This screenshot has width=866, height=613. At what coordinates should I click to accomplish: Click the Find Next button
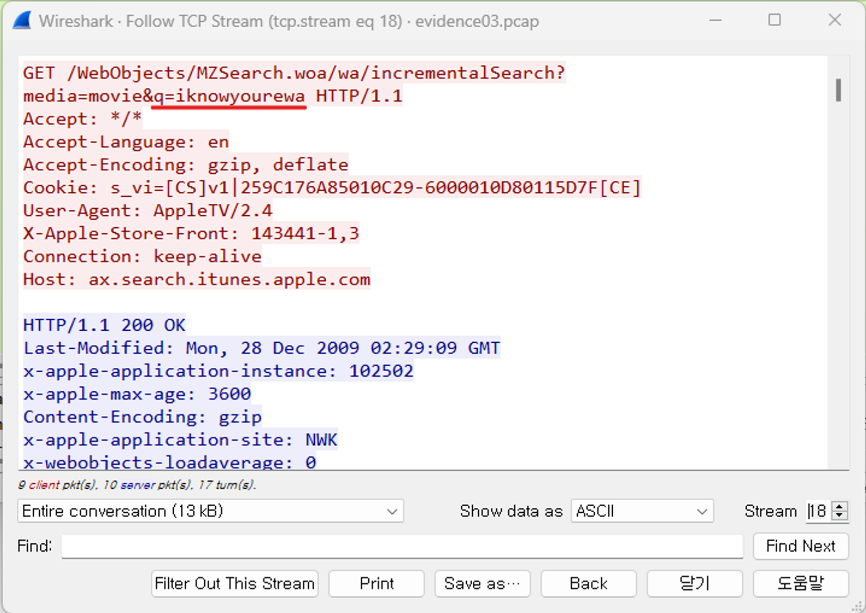801,546
